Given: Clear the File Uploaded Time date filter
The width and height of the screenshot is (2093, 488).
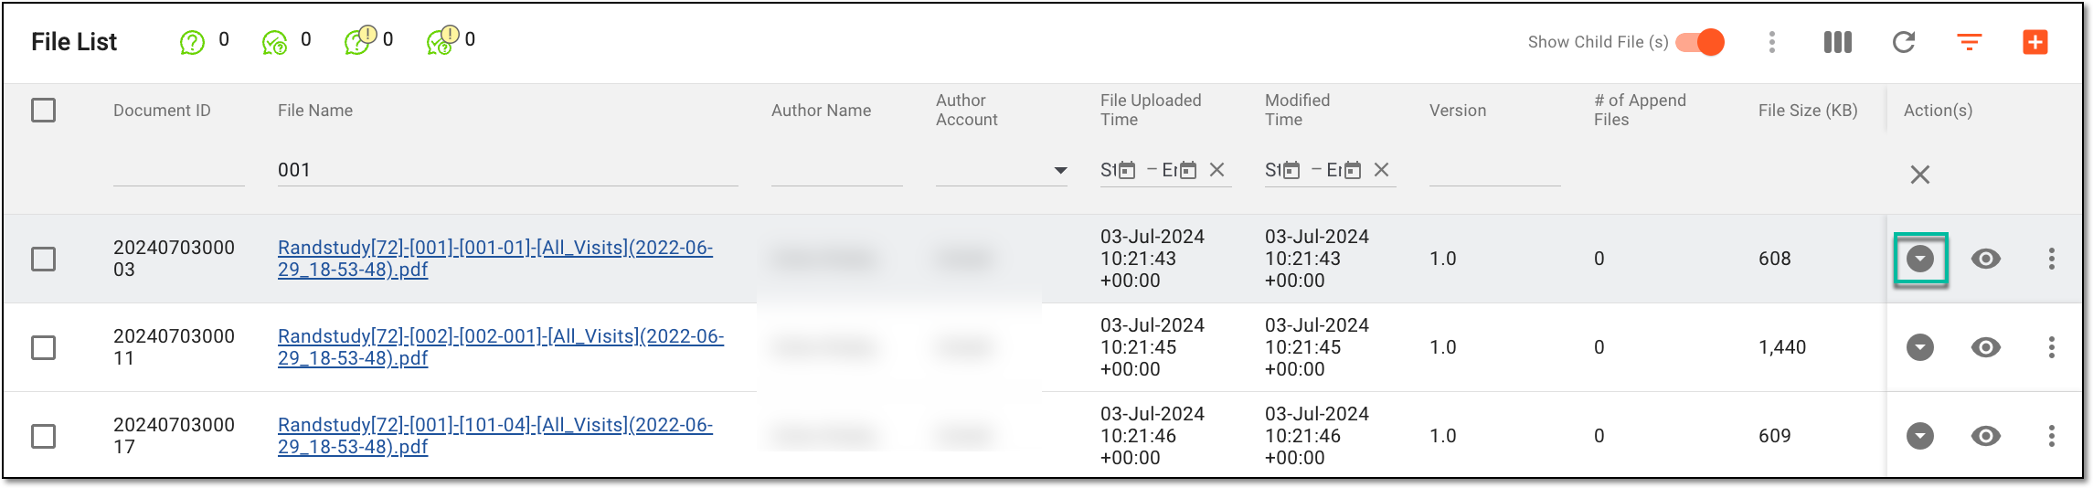Looking at the screenshot, I should pyautogui.click(x=1217, y=169).
